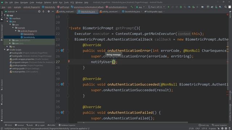Viewport: 232px width, 130px height.
Task: Click the editor horizontal scrollbar
Action: click(x=132, y=122)
